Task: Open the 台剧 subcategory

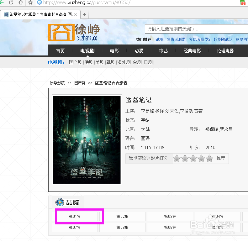Action: coord(137,62)
